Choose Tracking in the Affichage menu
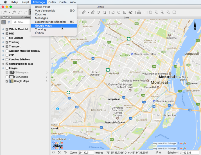Viewport: 201px width, 155px height. point(54,29)
